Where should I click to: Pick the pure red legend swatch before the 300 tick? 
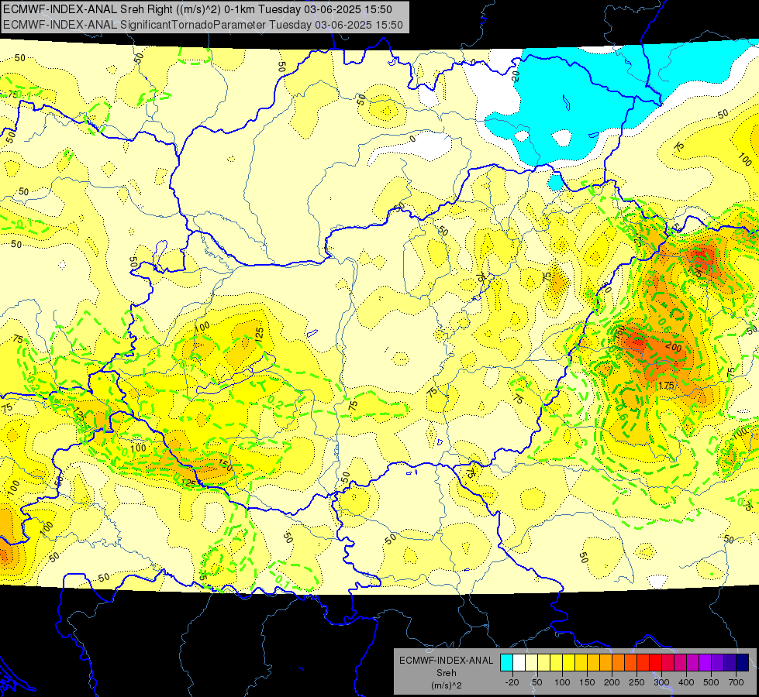tap(656, 662)
